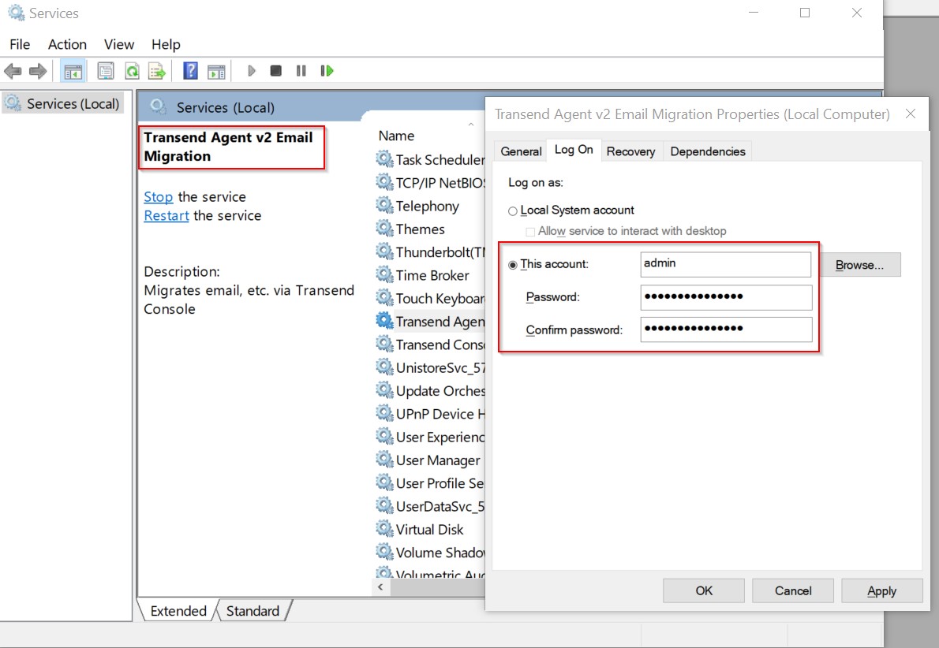Image resolution: width=939 pixels, height=648 pixels.
Task: Click horizontal scrollbar left arrow
Action: [x=381, y=587]
